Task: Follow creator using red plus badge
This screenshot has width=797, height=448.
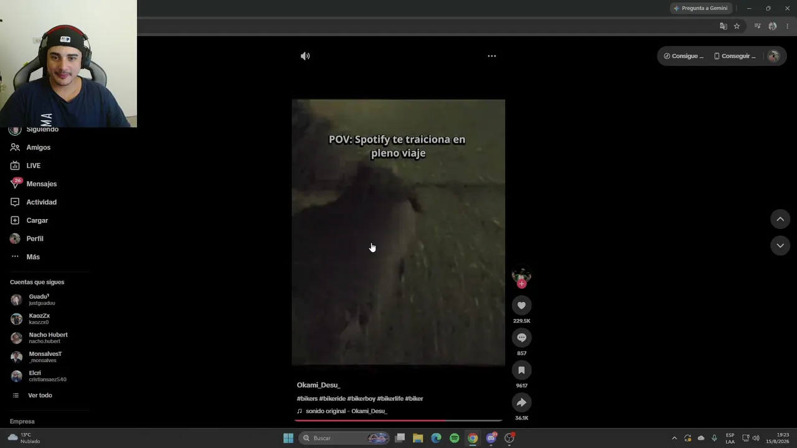Action: 522,284
